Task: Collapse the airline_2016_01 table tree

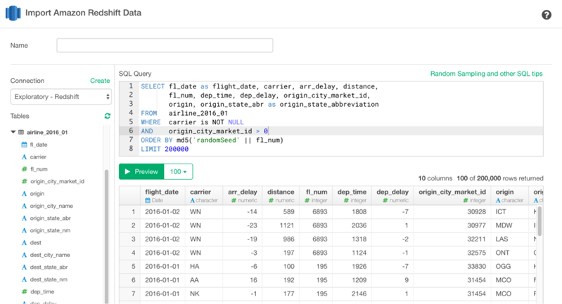Action: pos(13,132)
